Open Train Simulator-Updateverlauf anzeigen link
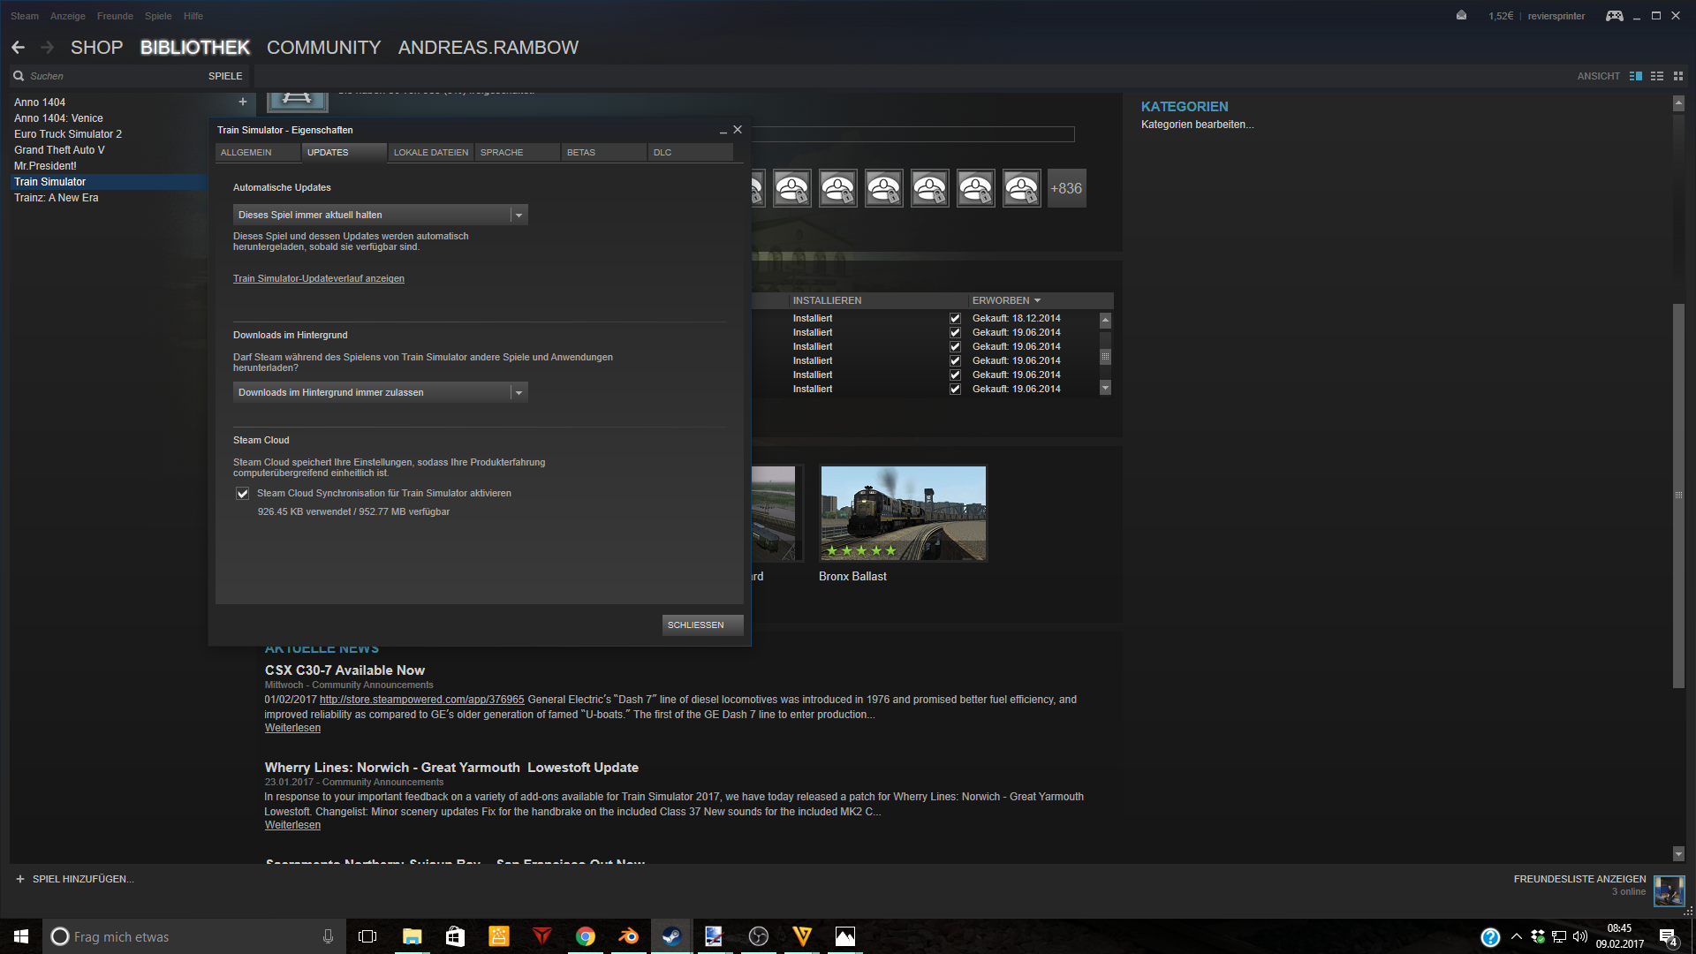 coord(319,279)
